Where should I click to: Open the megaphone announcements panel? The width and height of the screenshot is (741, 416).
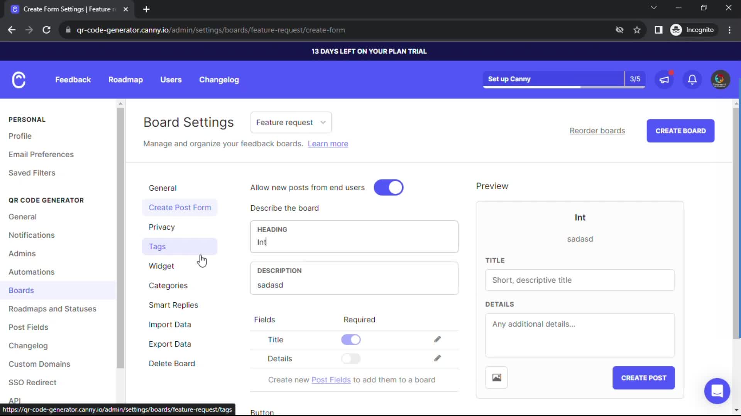point(664,80)
